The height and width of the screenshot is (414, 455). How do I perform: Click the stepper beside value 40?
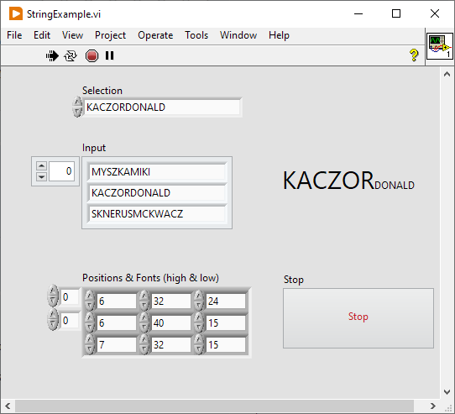coord(144,322)
